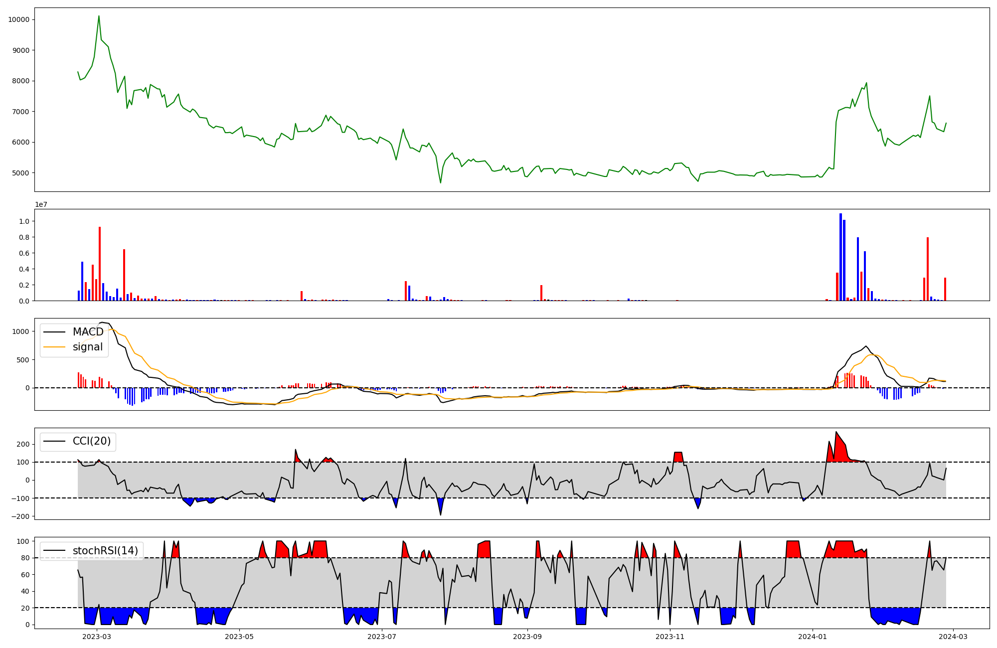This screenshot has width=997, height=648.
Task: Click the 2024-03 x-axis date label
Action: click(x=954, y=637)
